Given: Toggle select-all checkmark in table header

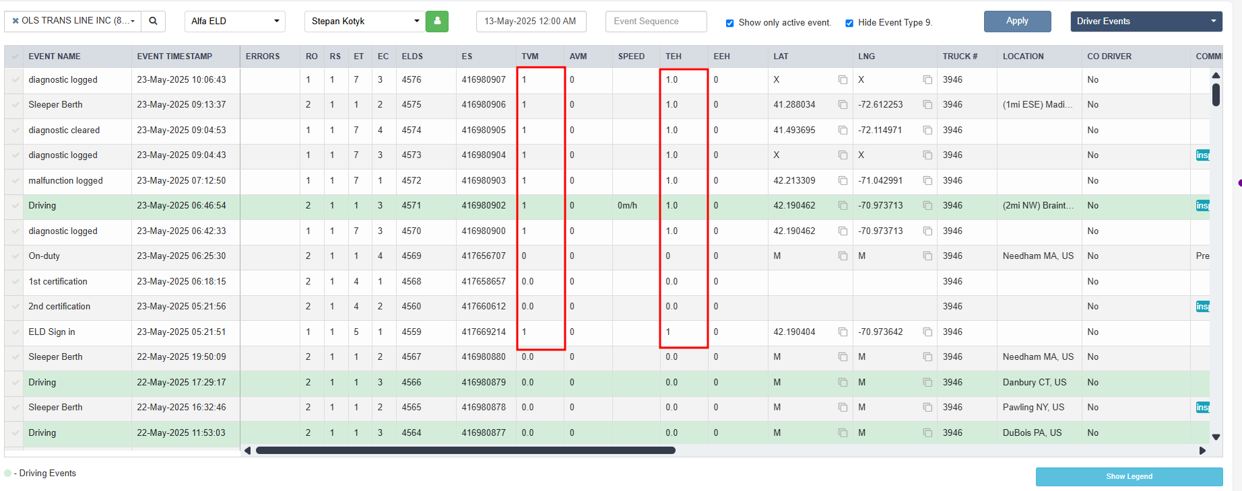Looking at the screenshot, I should [x=15, y=56].
